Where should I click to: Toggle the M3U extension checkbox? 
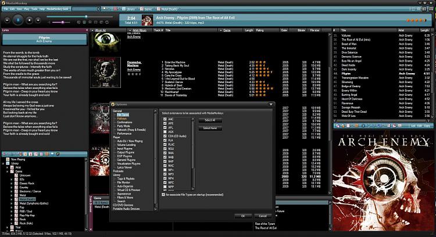tap(165, 149)
